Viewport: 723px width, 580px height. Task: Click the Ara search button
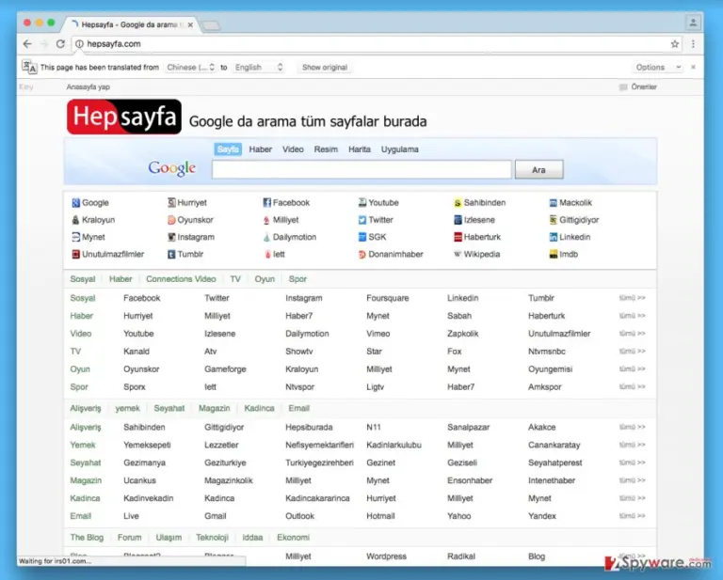pos(539,170)
